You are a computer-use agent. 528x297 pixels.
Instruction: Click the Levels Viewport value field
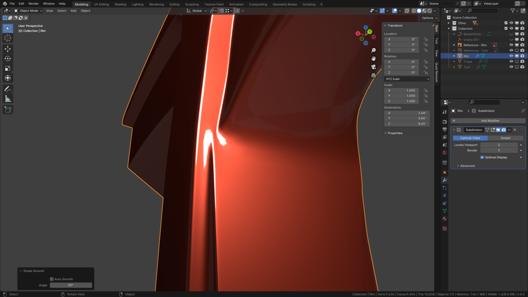click(499, 145)
